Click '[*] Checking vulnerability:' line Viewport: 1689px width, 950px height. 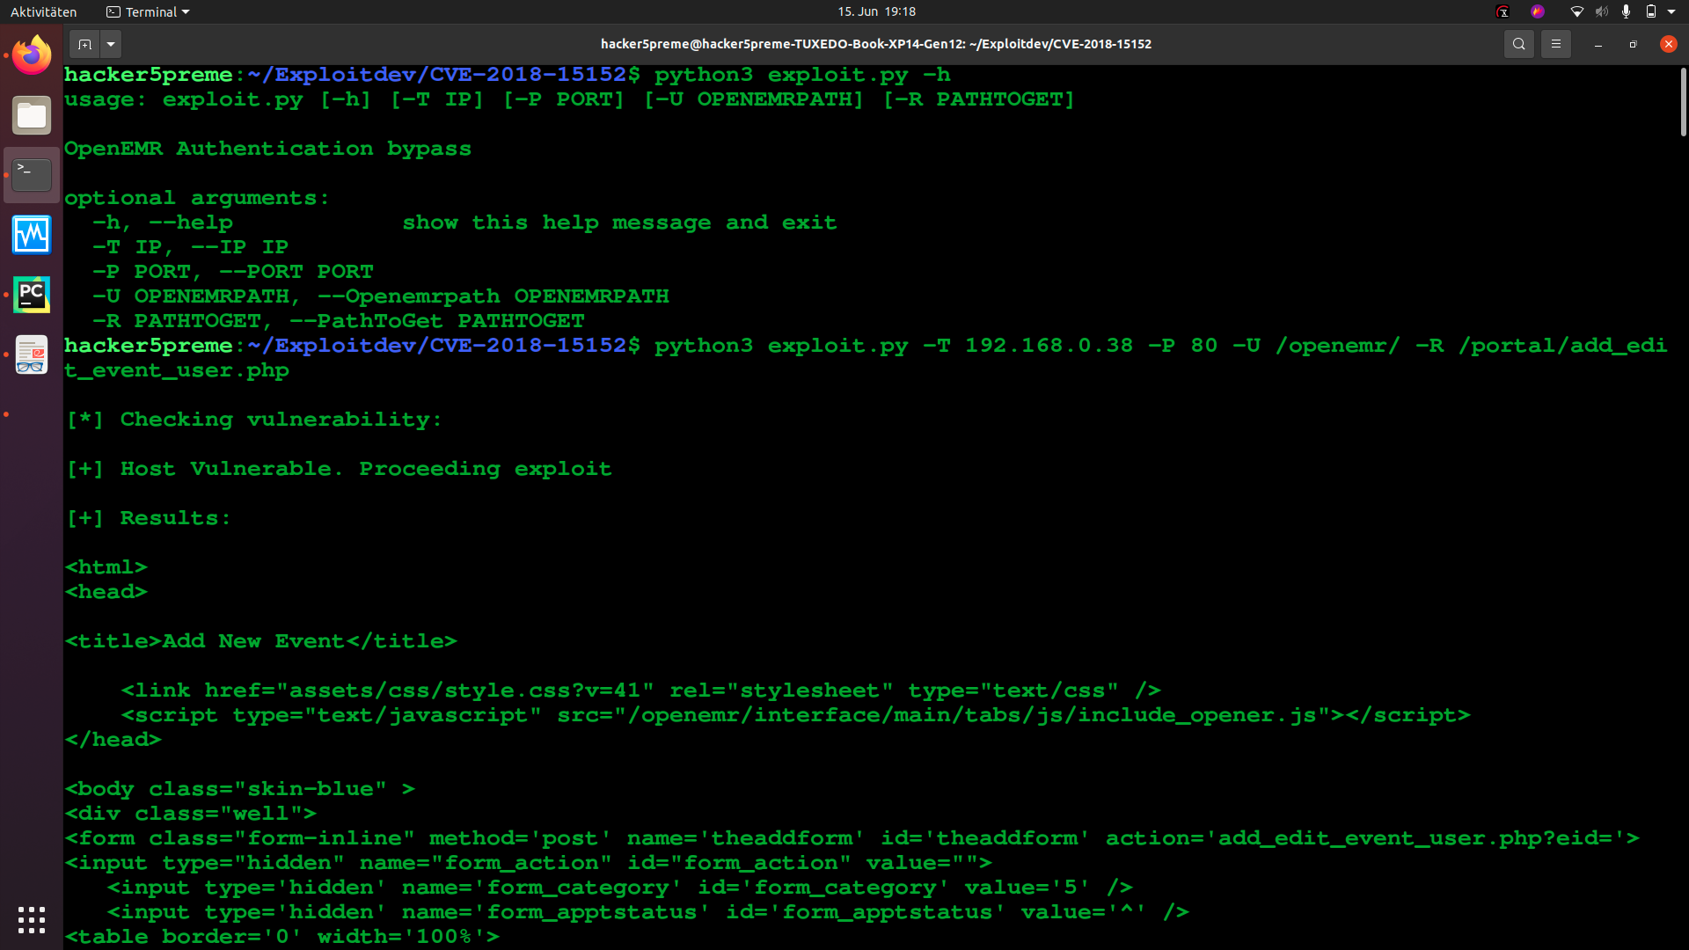[254, 420]
